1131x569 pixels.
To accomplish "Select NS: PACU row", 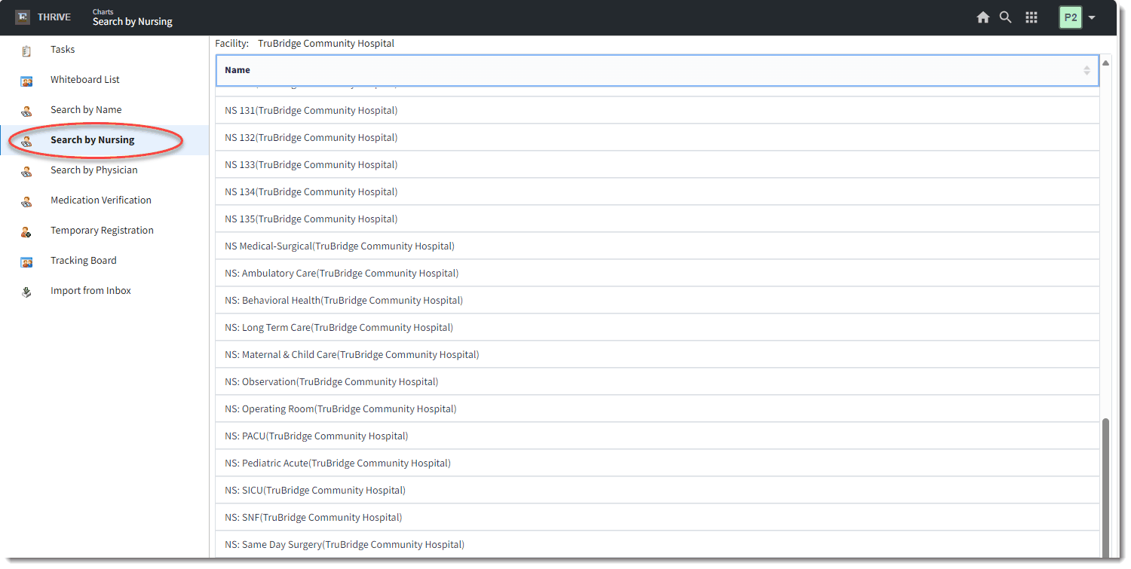I will click(x=657, y=436).
